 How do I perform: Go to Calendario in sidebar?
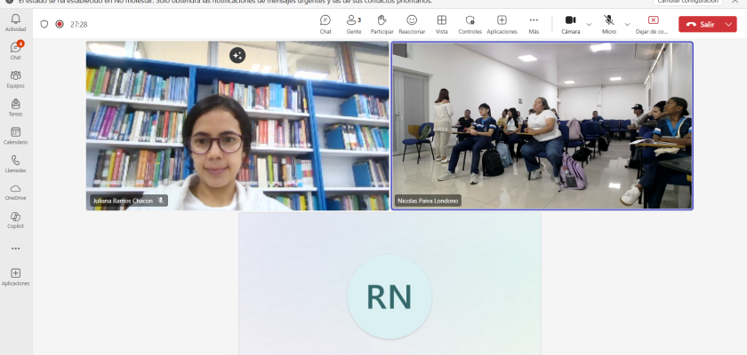coord(15,134)
